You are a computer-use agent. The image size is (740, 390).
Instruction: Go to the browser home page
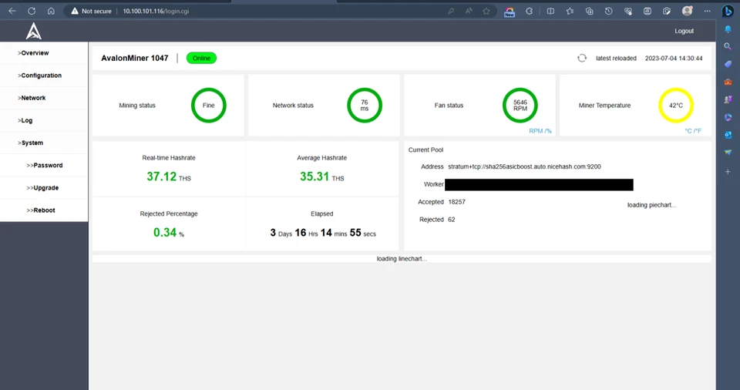(51, 11)
